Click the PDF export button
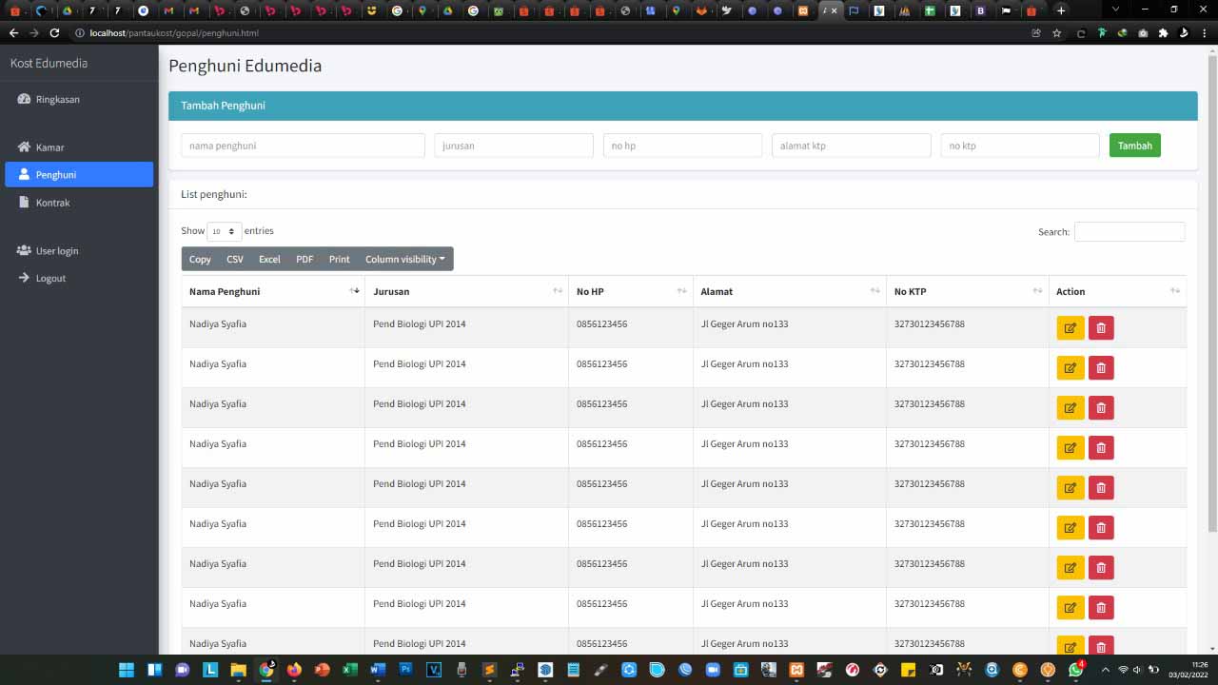 point(304,259)
